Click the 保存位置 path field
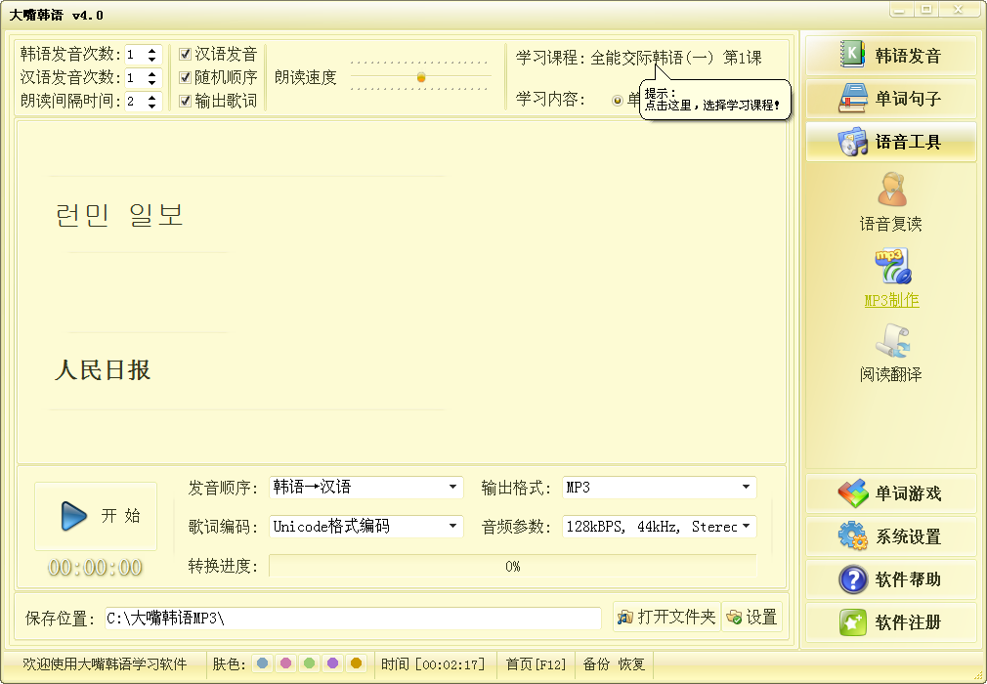 (x=353, y=618)
